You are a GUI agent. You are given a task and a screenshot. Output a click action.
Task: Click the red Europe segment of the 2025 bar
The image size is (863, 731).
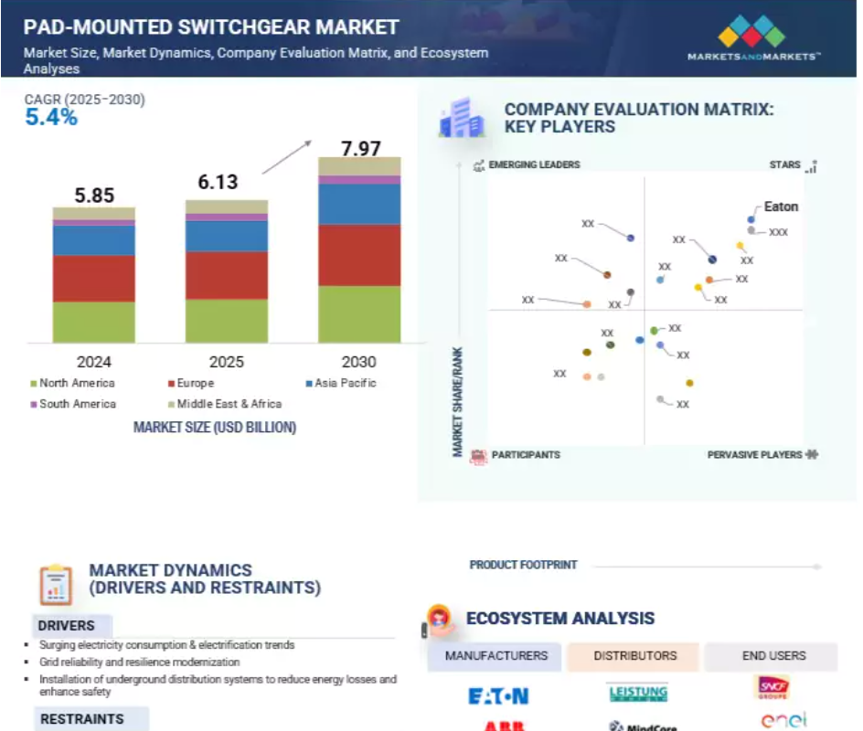tap(227, 276)
